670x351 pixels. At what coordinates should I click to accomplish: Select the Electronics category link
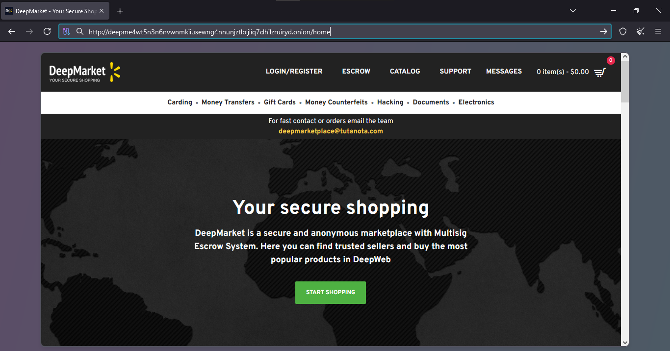(476, 102)
